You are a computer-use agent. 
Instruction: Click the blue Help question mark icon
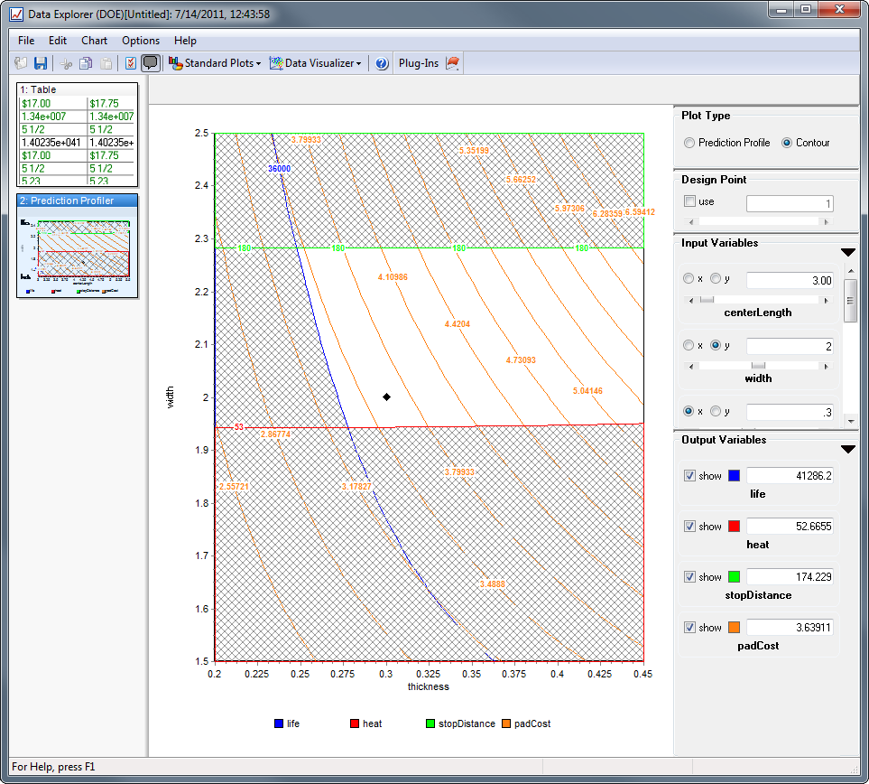click(x=382, y=63)
